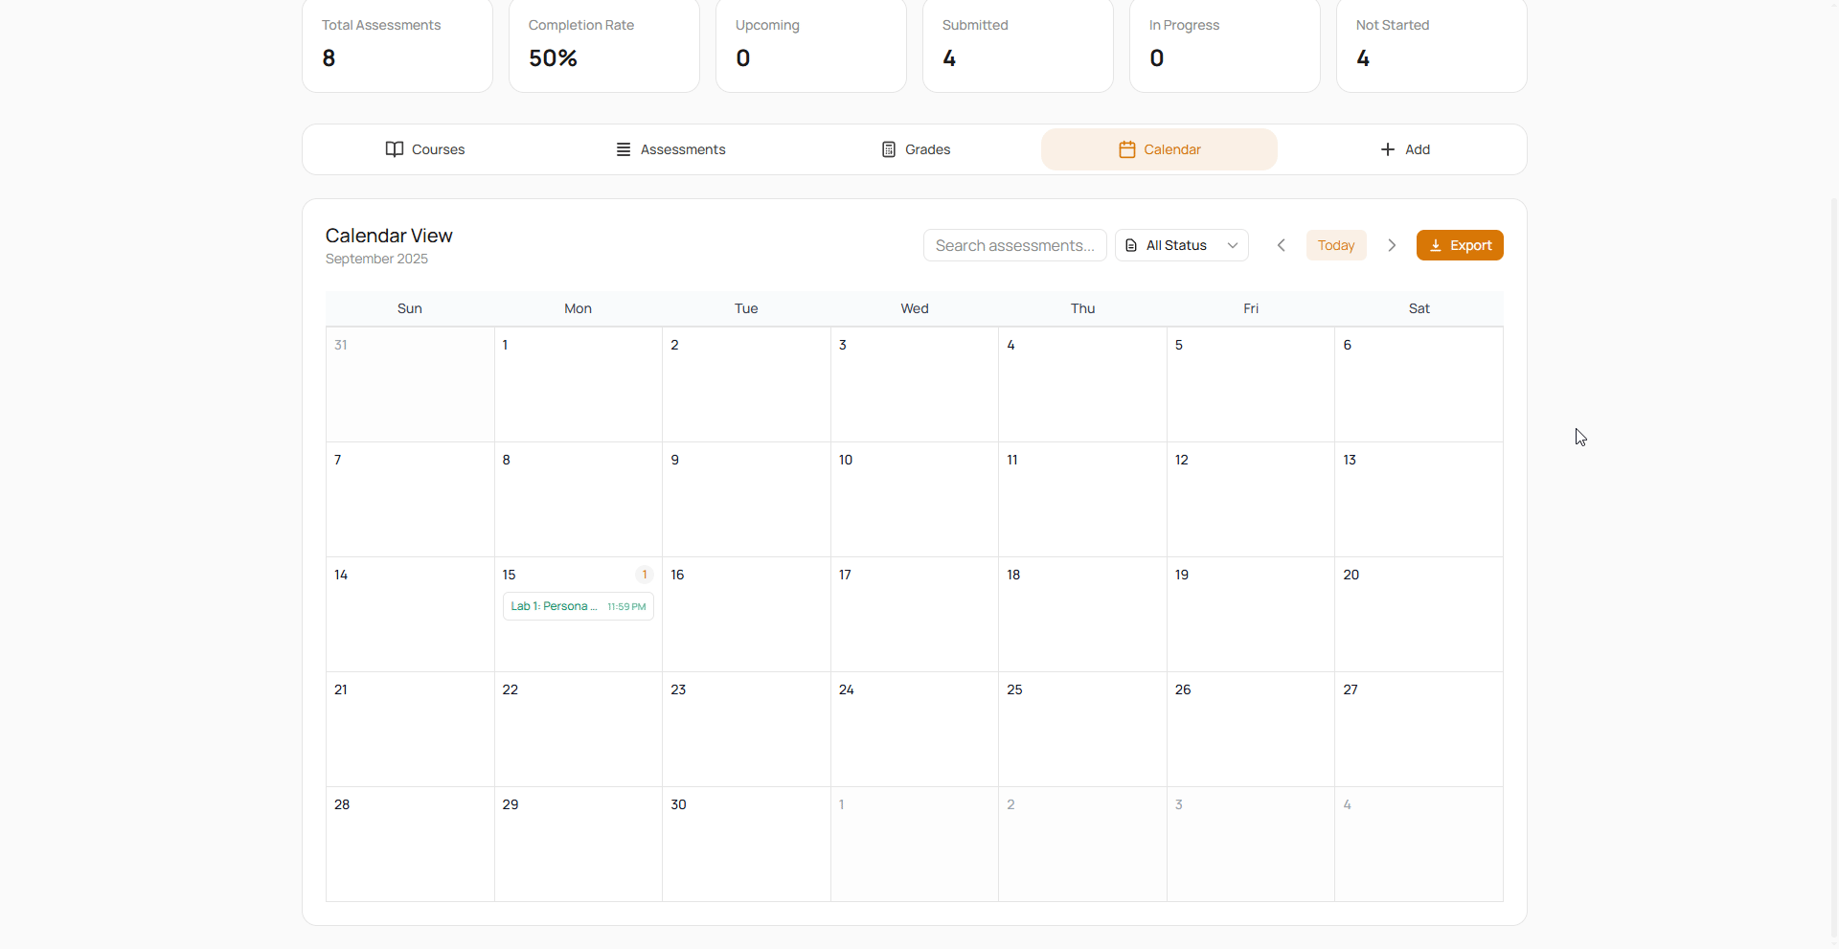
Task: Select the Submitted stat card
Action: coord(1018,45)
